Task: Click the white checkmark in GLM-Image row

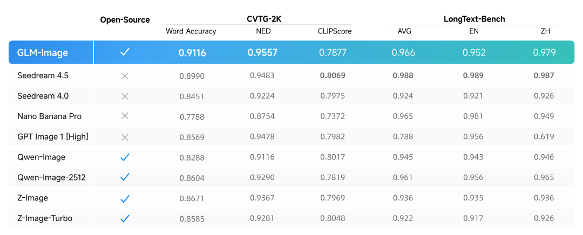Action: click(x=125, y=52)
